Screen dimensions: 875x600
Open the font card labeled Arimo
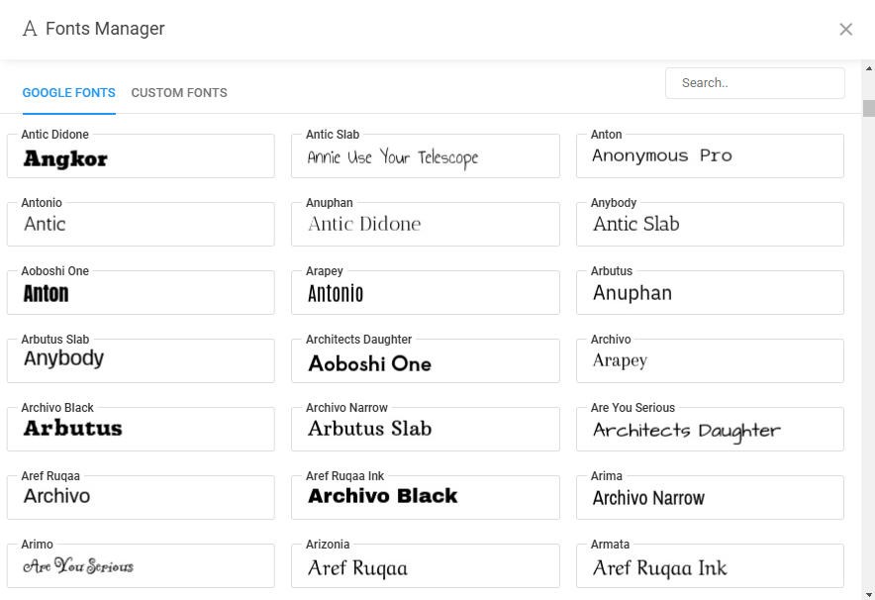pos(141,565)
